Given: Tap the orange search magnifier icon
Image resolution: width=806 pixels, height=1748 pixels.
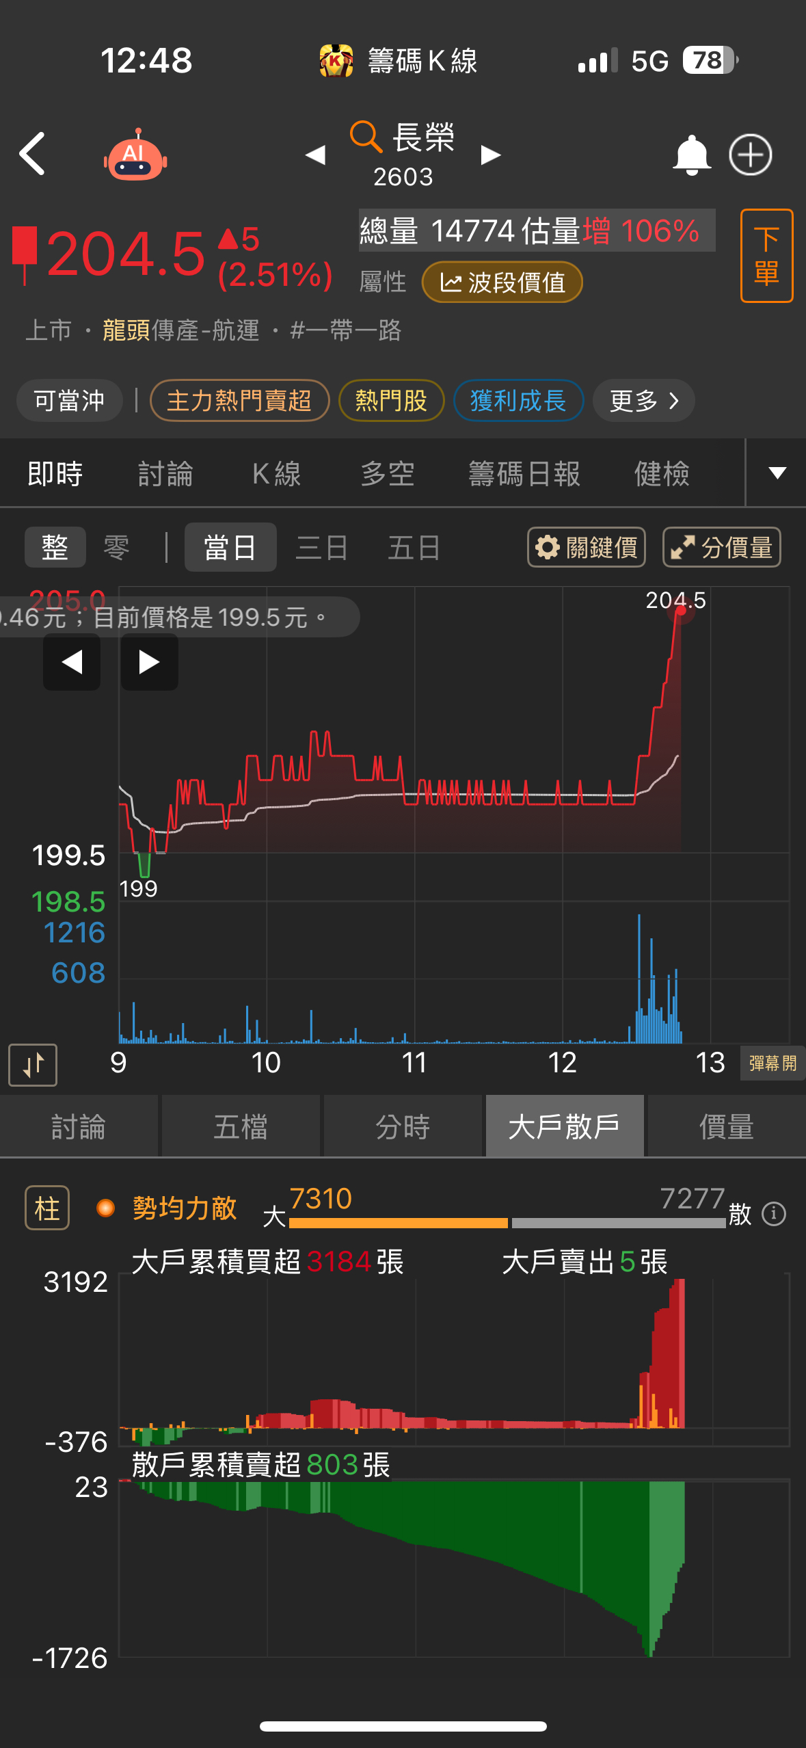Looking at the screenshot, I should [x=366, y=136].
